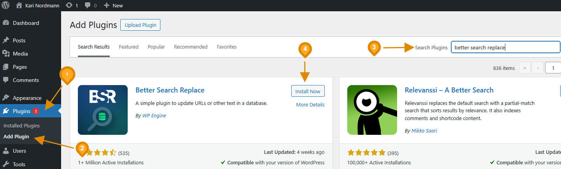Click '100,000+ Active Installations' text
561x169 pixels.
(379, 162)
